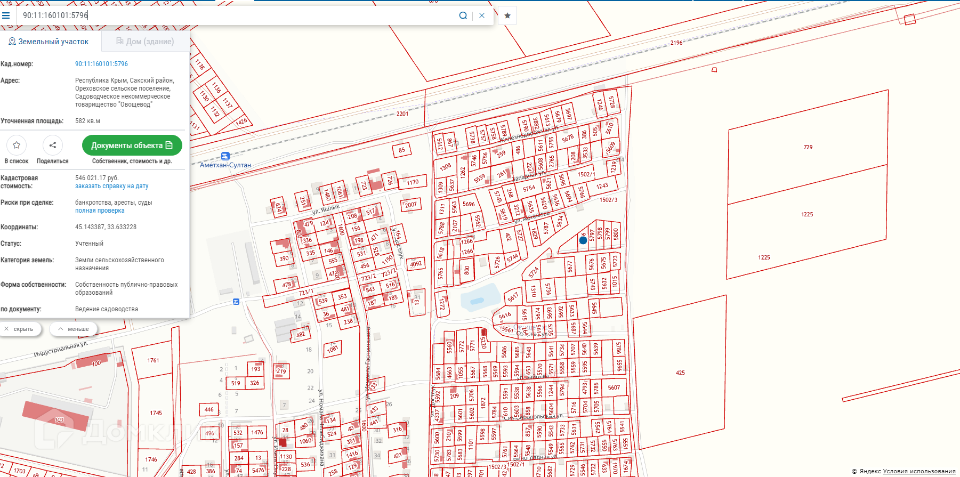Screen dimensions: 960x477
Task: Open заказать справку на дату link
Action: [x=111, y=186]
